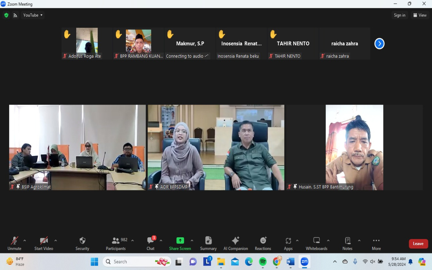Open the View layout menu
The width and height of the screenshot is (432, 270).
[420, 15]
